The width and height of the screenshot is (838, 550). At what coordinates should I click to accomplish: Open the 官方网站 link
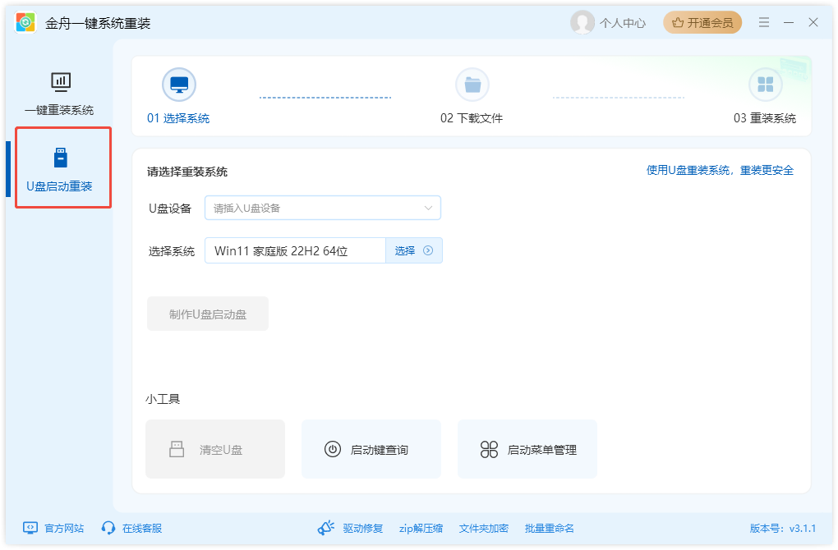[x=64, y=529]
